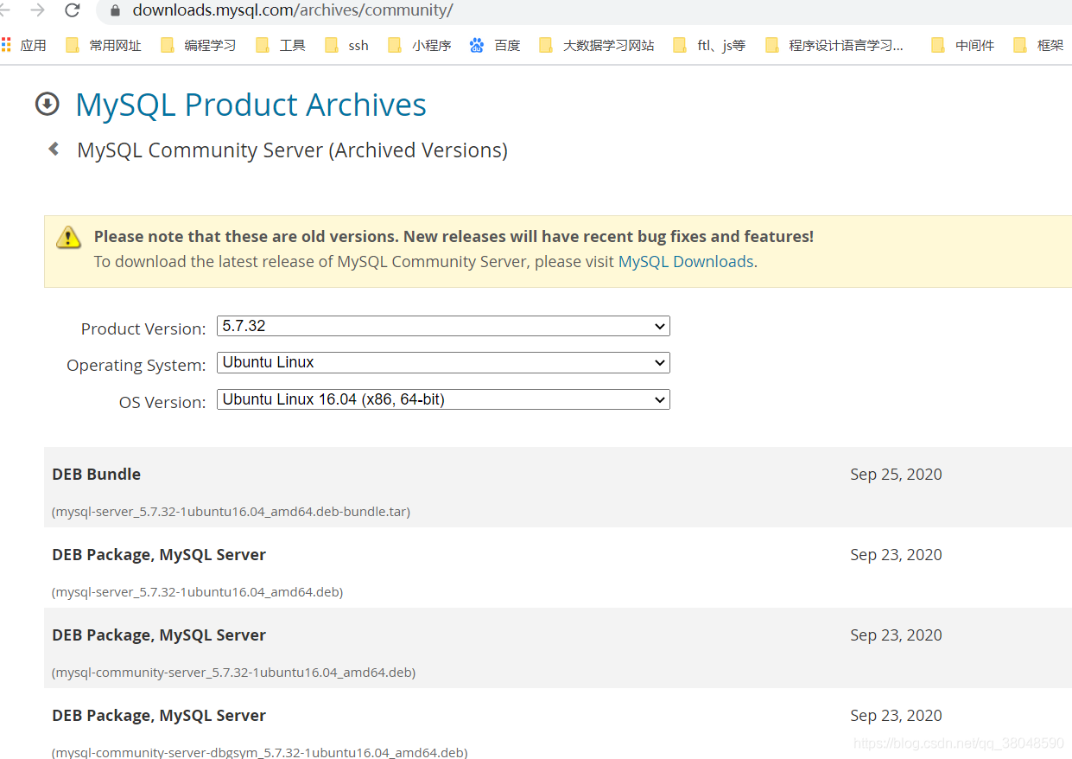Click the mysql-server_5.7.32 amd64.deb file name
Viewport: 1072px width, 759px height.
point(197,592)
